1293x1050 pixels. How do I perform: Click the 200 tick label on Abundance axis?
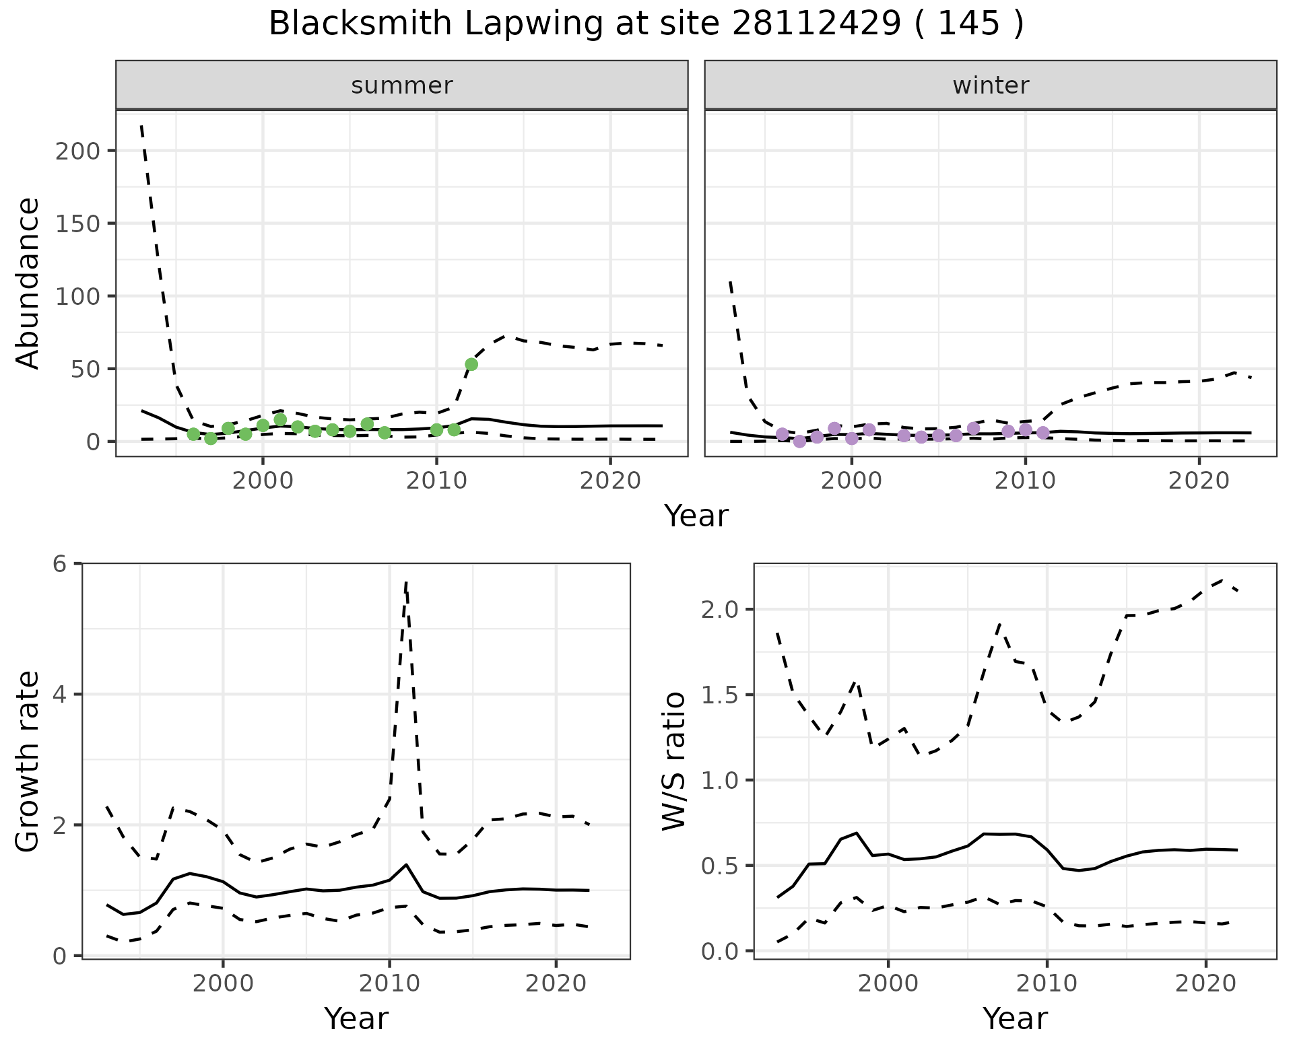point(77,151)
